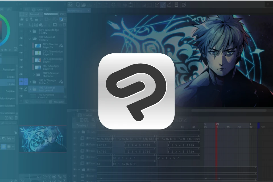
Task: Toggle visibility of Folder 3
Action: [21, 81]
